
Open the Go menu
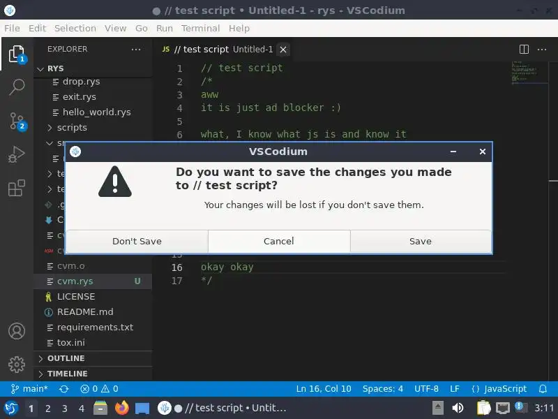pyautogui.click(x=142, y=29)
